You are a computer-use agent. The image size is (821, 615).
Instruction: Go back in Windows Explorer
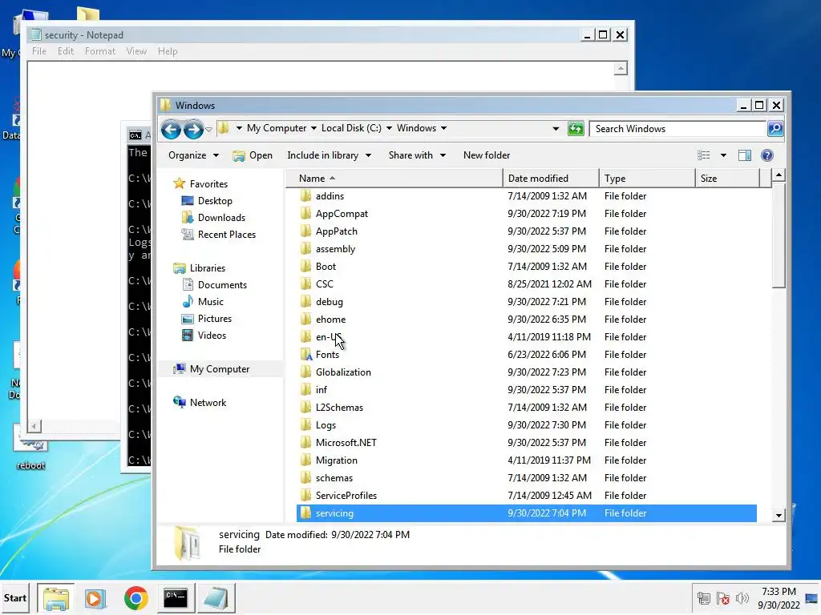pyautogui.click(x=171, y=129)
